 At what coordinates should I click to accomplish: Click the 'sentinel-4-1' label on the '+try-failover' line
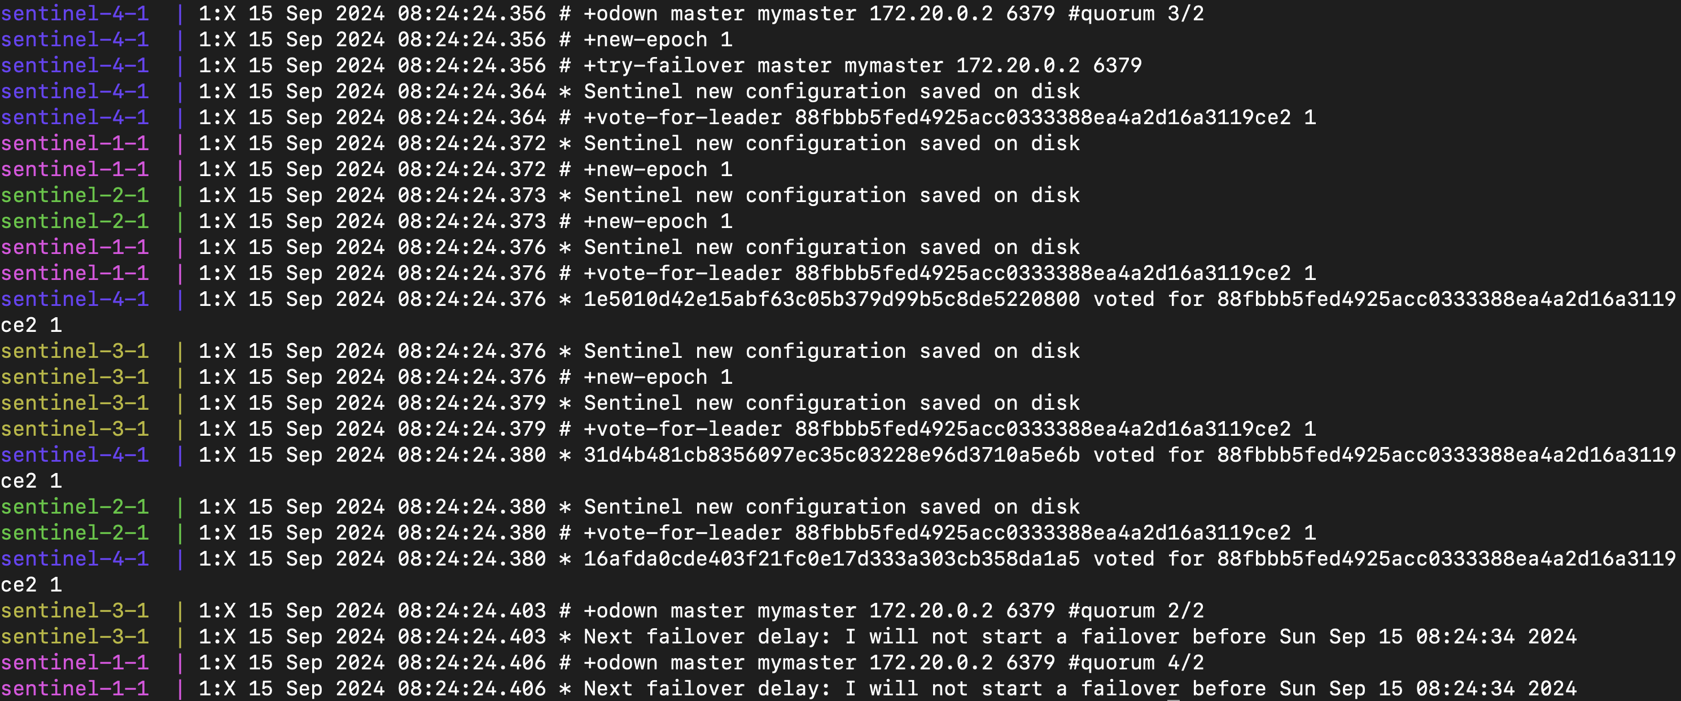[x=75, y=65]
